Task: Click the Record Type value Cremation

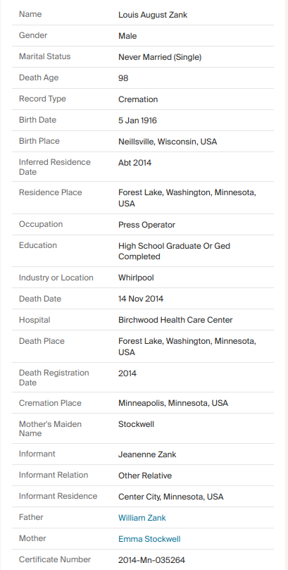Action: pos(138,99)
